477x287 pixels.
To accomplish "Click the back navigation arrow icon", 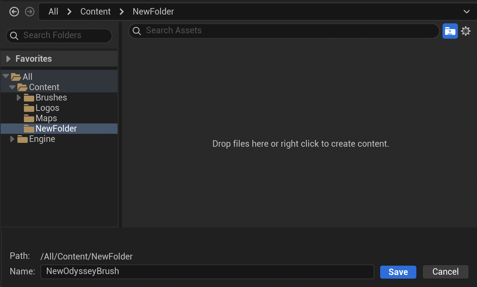I will [14, 12].
